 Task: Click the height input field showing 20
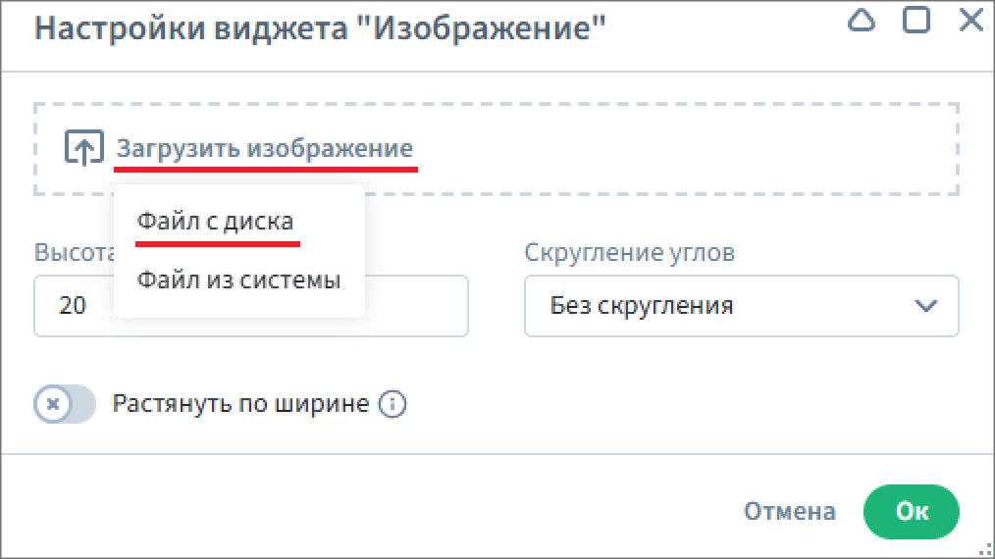[x=412, y=306]
